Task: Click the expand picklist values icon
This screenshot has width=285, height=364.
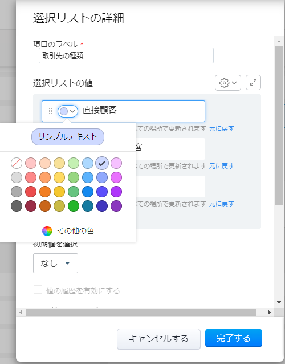Action: pos(253,82)
